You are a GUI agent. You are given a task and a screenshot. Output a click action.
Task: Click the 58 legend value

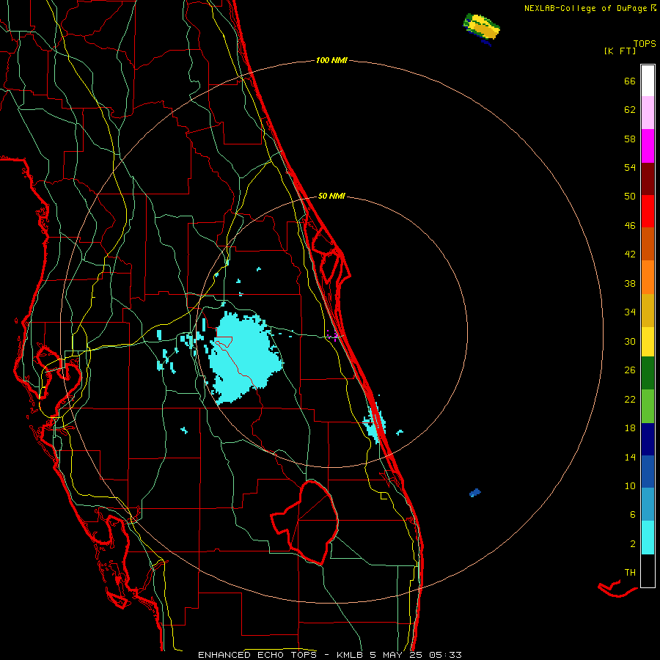630,139
